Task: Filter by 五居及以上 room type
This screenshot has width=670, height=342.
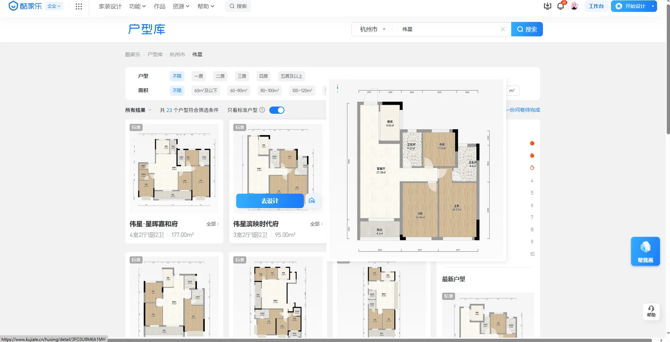Action: coord(292,76)
